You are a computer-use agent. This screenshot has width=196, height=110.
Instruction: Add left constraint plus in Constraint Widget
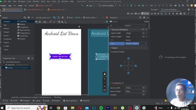[121, 66]
